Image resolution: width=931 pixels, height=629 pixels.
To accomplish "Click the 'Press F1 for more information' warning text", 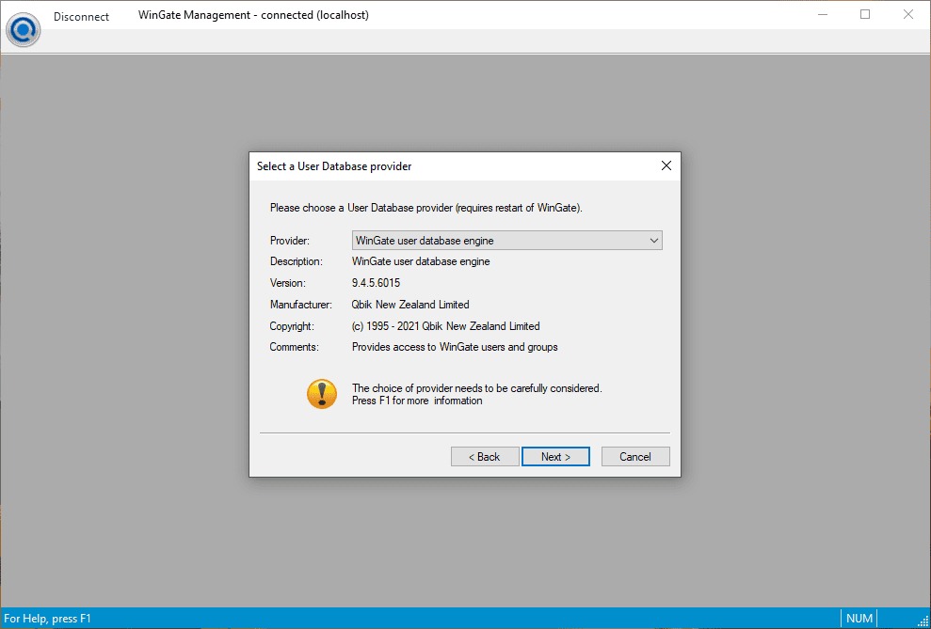I will pos(417,401).
